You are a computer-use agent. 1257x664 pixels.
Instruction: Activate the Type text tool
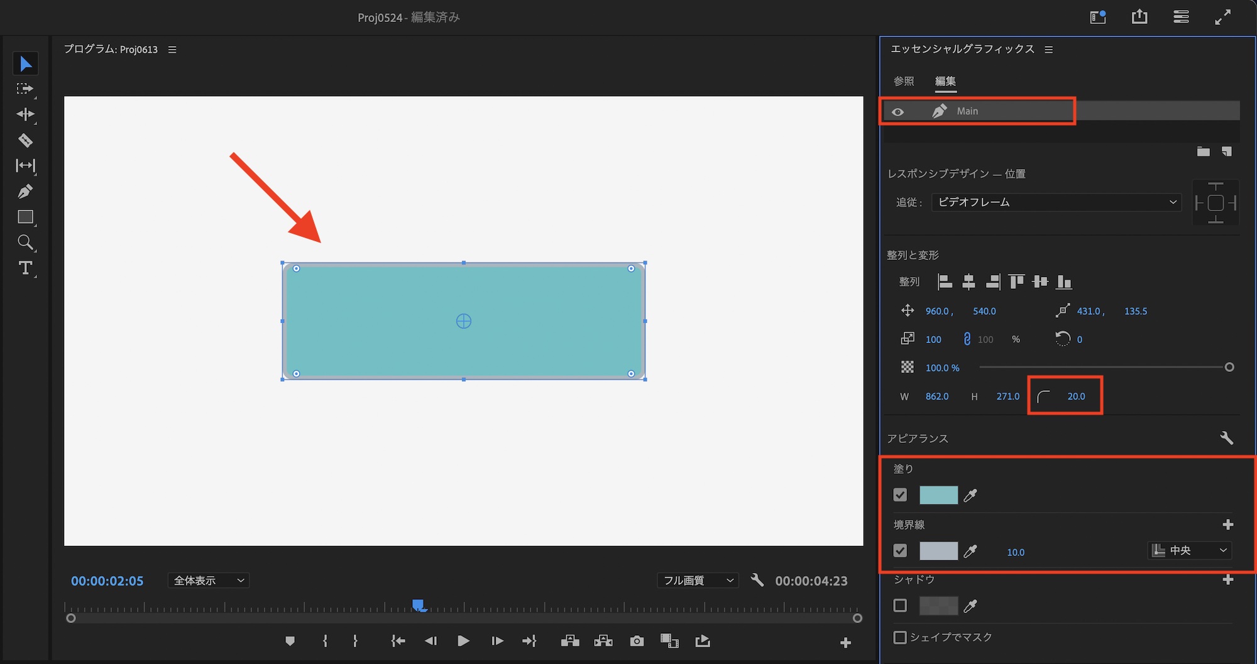pos(25,268)
